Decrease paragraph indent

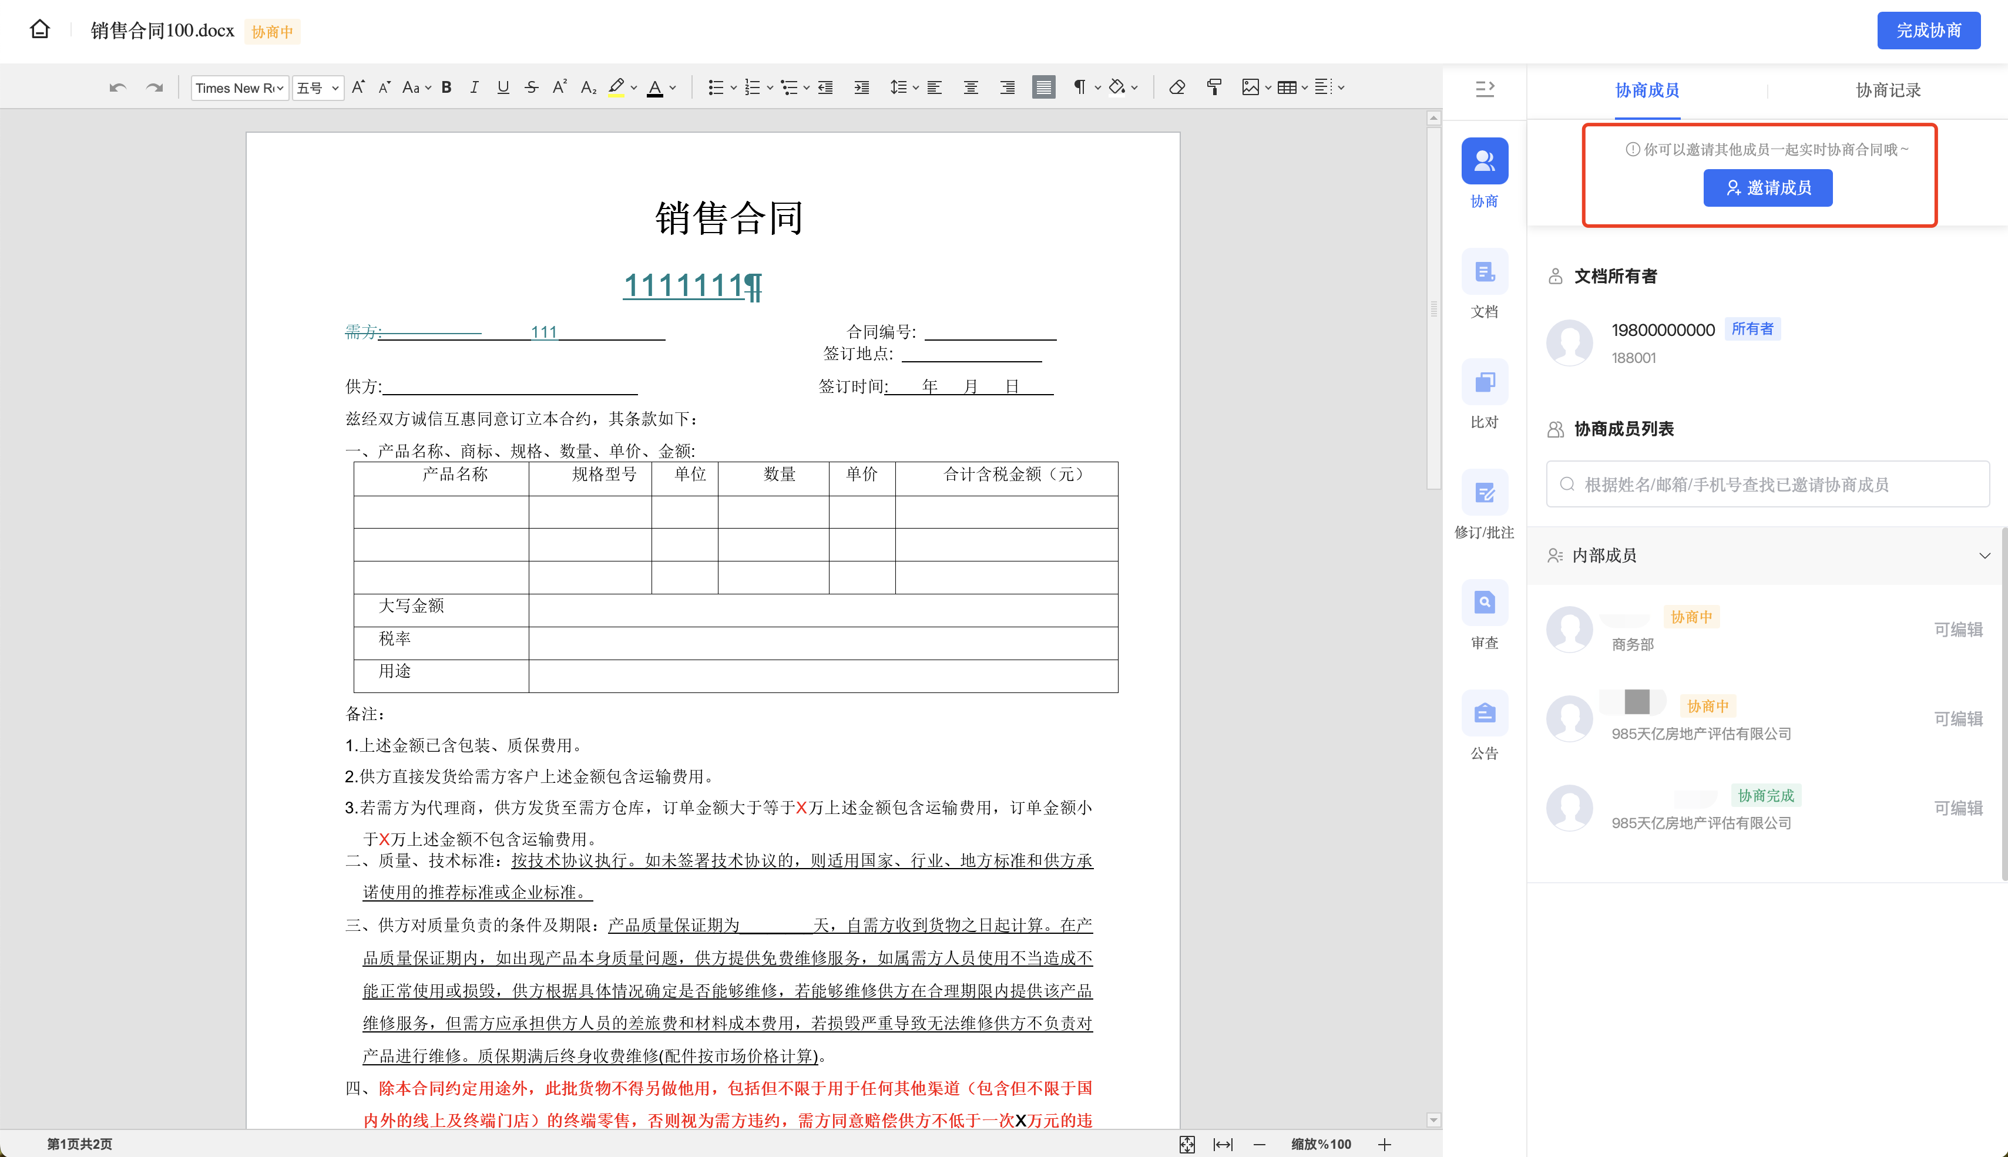pos(825,88)
